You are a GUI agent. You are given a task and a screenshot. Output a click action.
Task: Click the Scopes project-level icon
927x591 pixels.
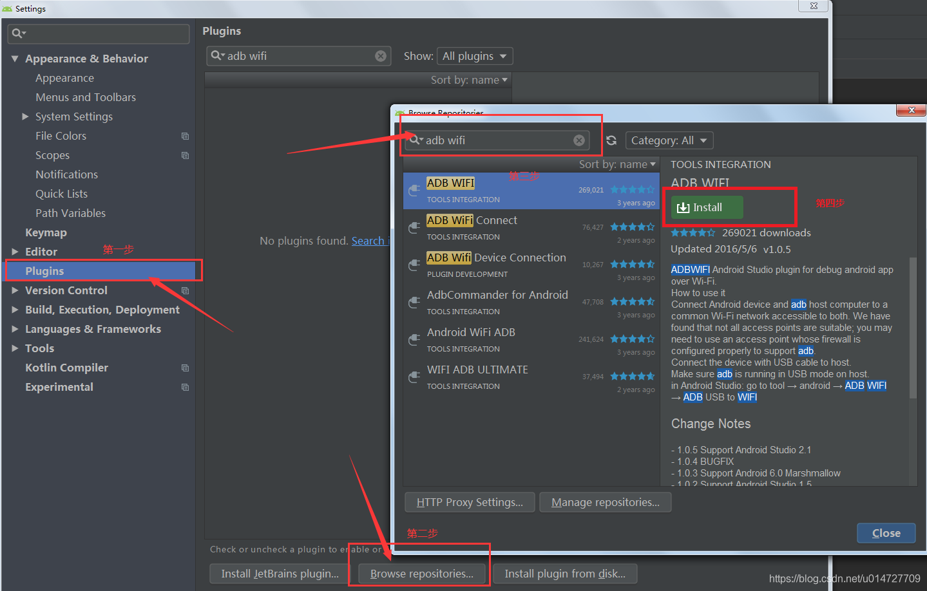[185, 155]
